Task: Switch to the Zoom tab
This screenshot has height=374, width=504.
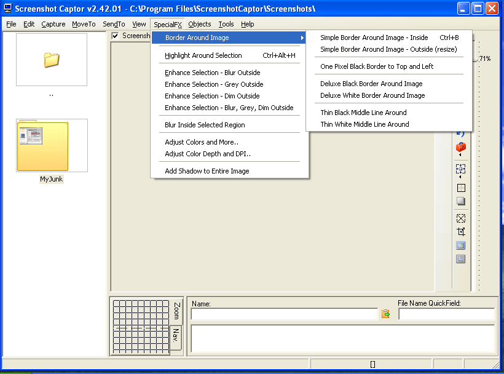Action: [177, 310]
